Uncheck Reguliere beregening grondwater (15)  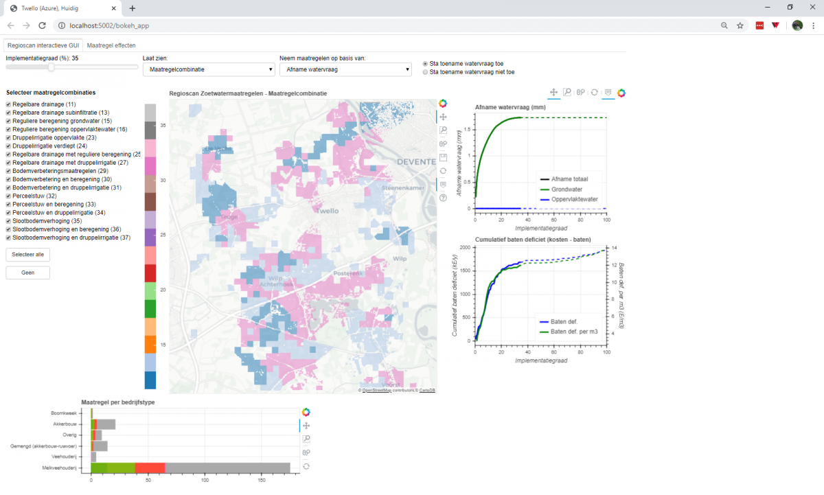8,121
